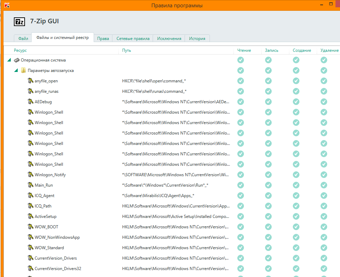The height and width of the screenshot is (277, 340).
Task: Select the ICQ_Path resource name
Action: 43,206
